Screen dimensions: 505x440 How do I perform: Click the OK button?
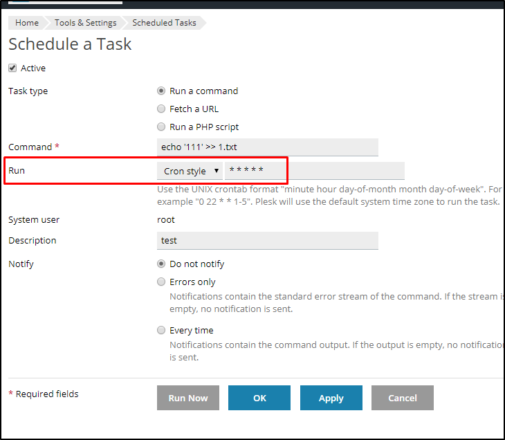259,398
